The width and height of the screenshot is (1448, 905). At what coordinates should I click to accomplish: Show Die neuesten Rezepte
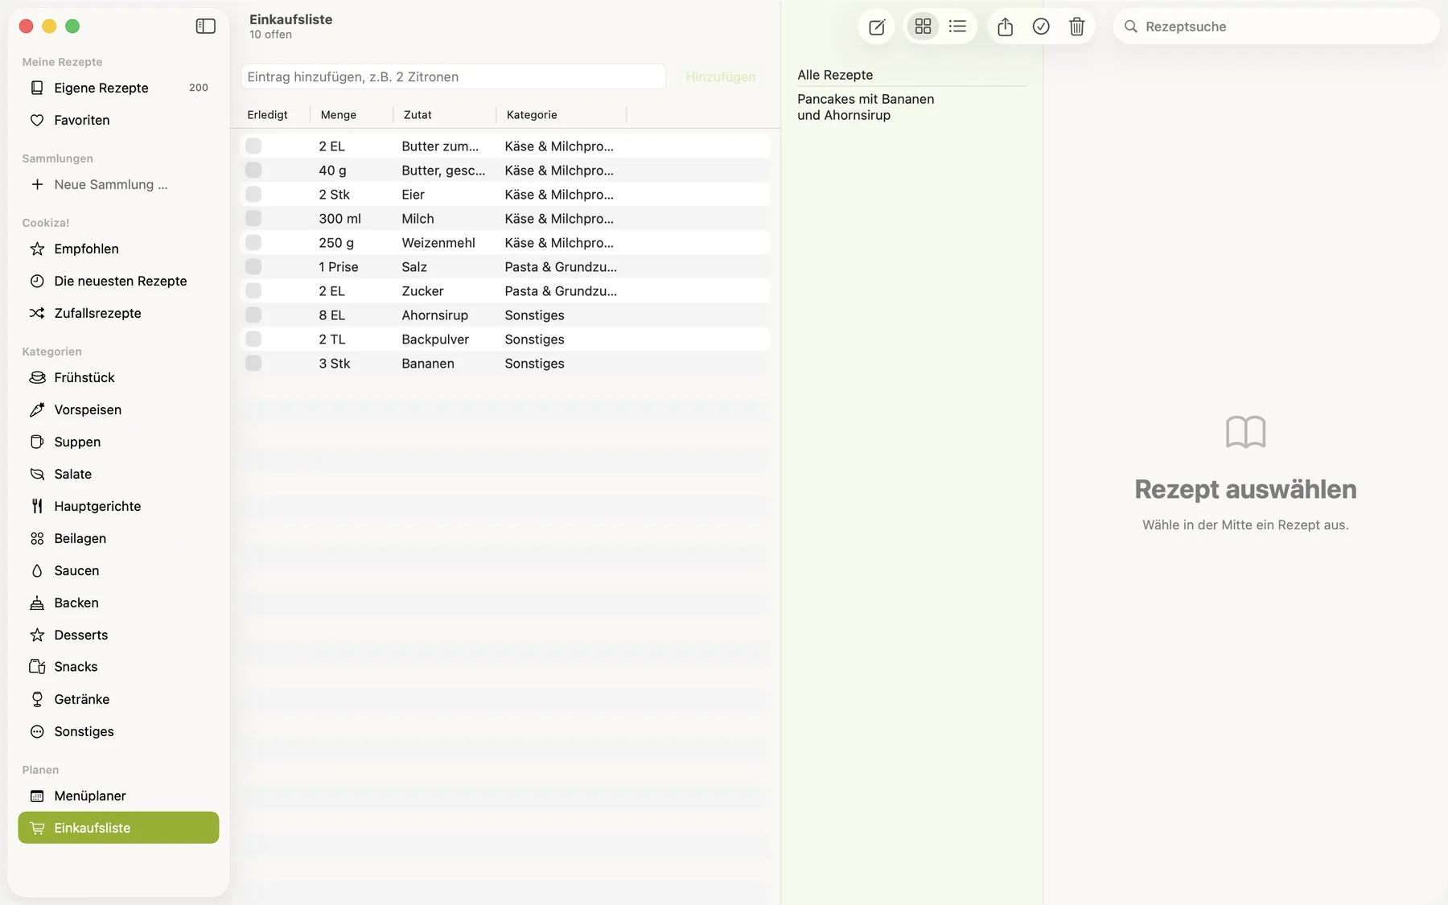pos(118,281)
